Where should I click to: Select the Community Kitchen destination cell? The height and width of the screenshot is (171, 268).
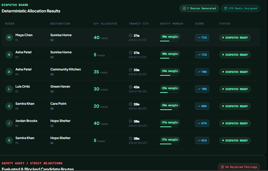tap(66, 72)
